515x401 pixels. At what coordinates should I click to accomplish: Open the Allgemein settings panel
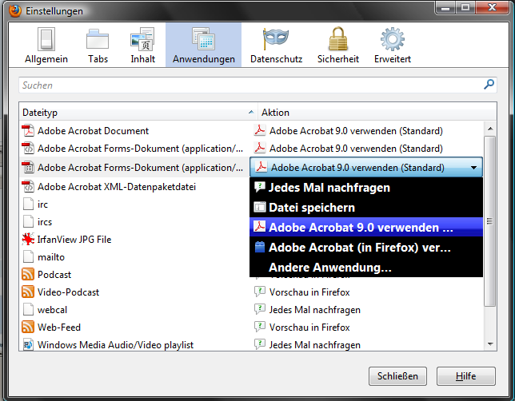46,46
